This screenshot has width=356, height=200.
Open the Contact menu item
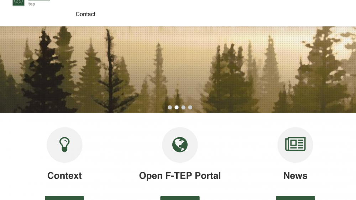tap(85, 14)
